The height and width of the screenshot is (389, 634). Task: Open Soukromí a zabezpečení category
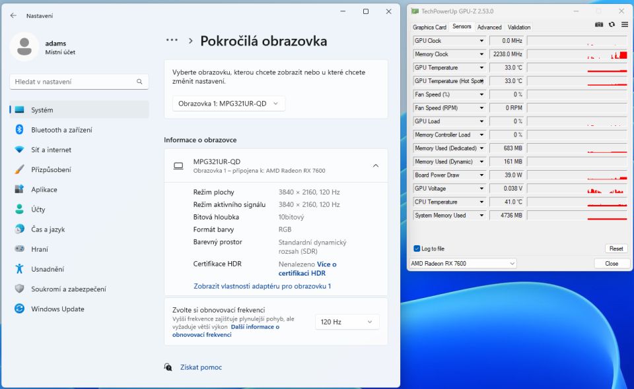[79, 289]
